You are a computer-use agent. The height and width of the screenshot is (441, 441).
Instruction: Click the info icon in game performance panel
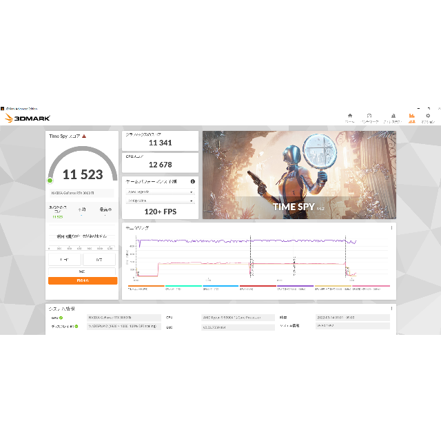[x=193, y=181]
